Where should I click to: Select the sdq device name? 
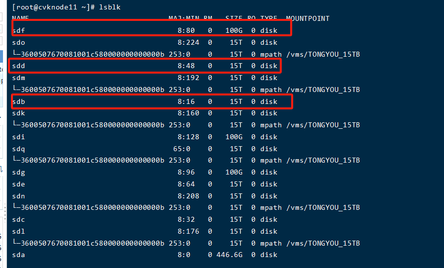19,149
